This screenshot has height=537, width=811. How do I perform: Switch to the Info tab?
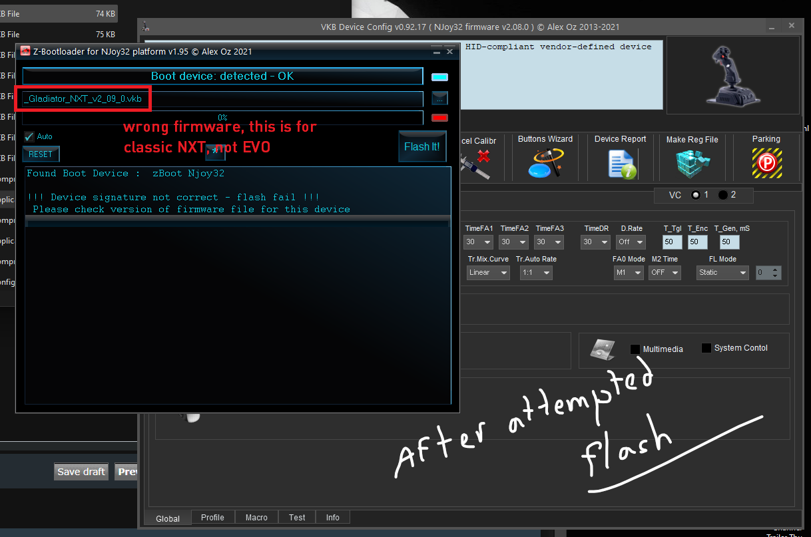[333, 518]
